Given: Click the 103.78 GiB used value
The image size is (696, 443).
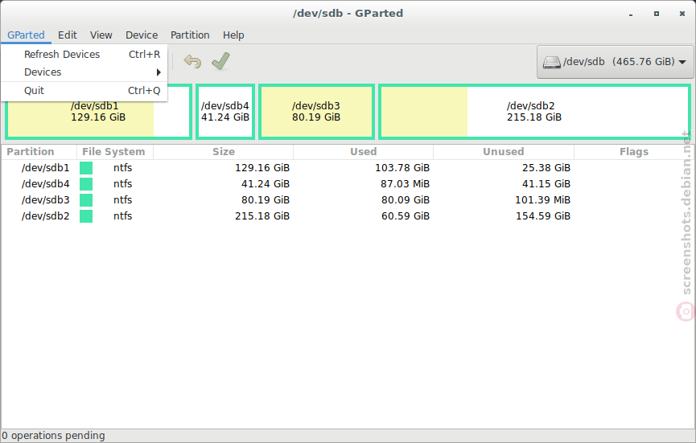Looking at the screenshot, I should pos(402,167).
